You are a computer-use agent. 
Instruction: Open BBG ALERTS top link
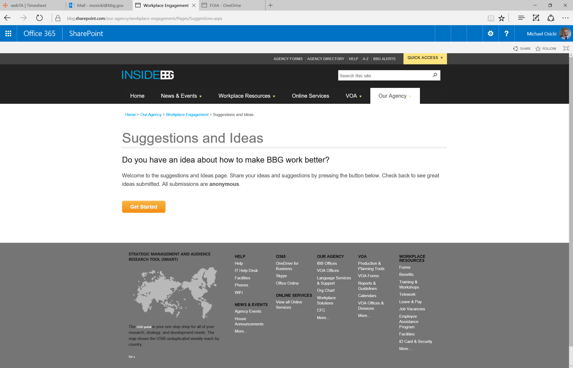pos(384,59)
